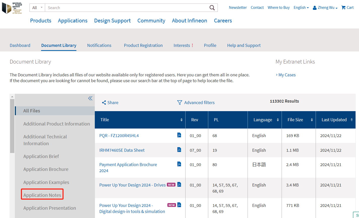Open Advanced filters funnel icon

(179, 103)
